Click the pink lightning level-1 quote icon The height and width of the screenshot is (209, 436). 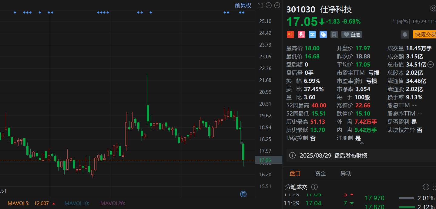301,34
